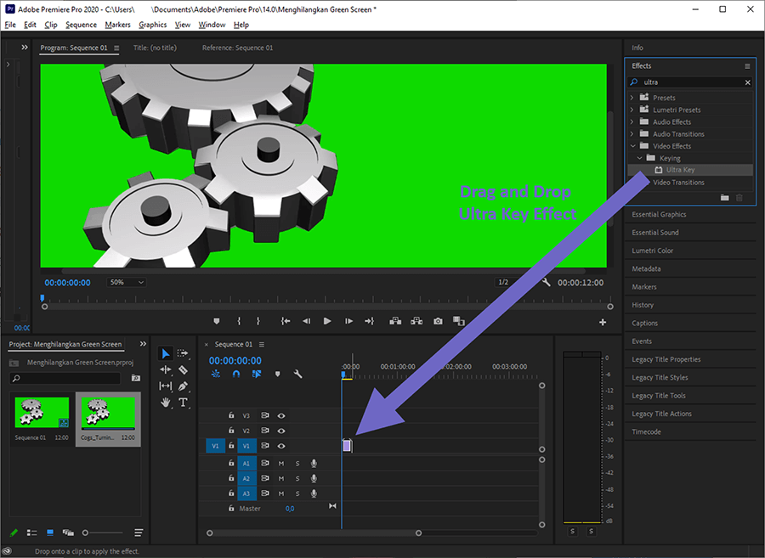Click the Mark Out button
The width and height of the screenshot is (765, 558).
click(258, 321)
